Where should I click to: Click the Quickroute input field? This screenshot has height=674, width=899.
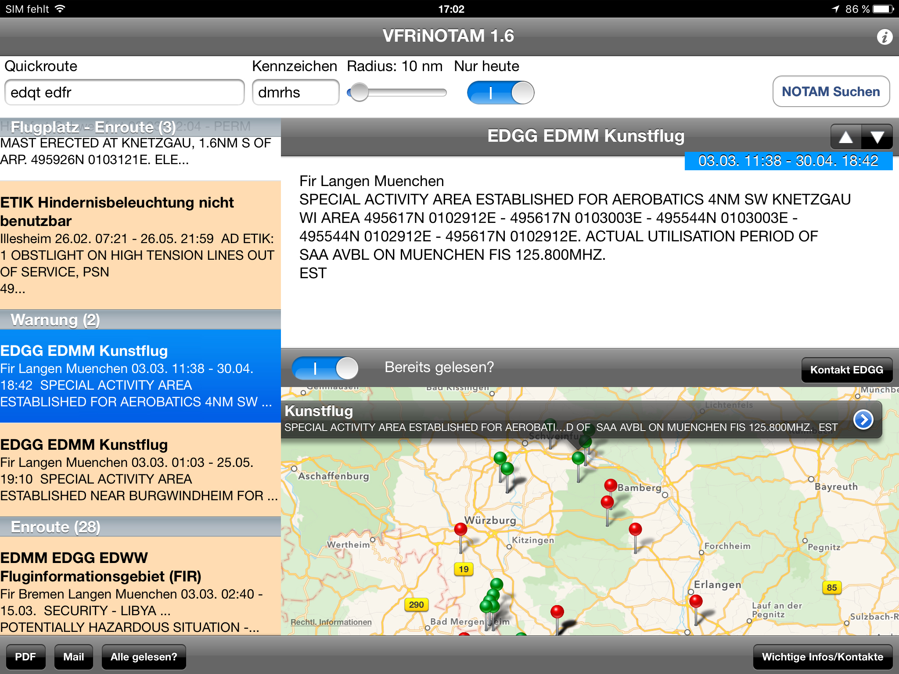[x=124, y=93]
